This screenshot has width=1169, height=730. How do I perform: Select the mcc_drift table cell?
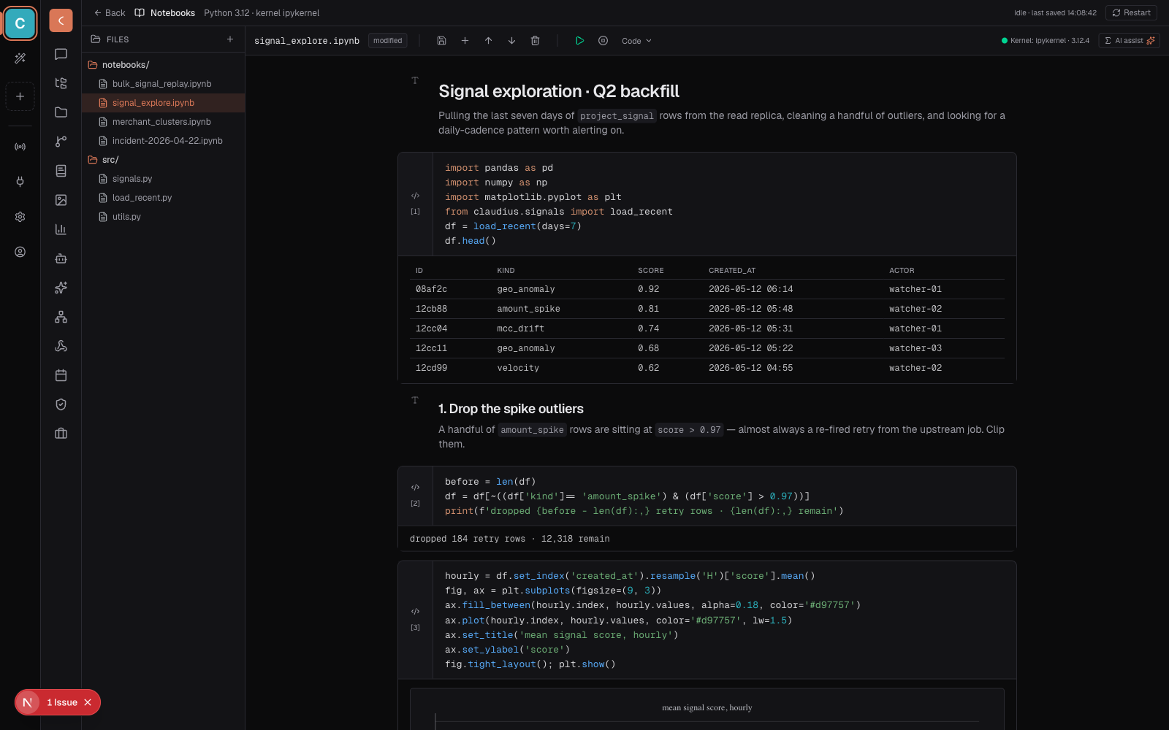[x=520, y=328]
